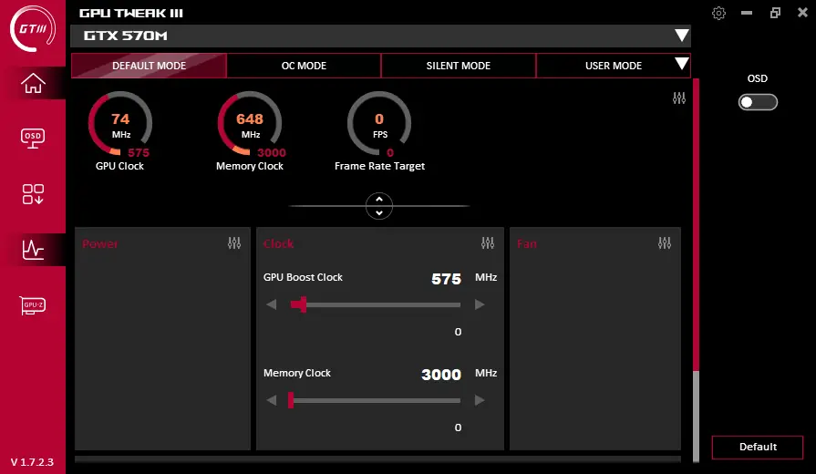Image resolution: width=816 pixels, height=474 pixels.
Task: Click the GT III logo
Action: point(32,28)
